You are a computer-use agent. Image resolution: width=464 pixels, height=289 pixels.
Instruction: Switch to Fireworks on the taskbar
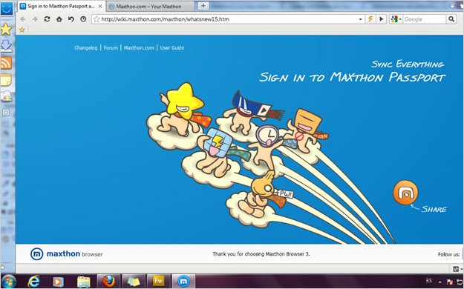(159, 281)
